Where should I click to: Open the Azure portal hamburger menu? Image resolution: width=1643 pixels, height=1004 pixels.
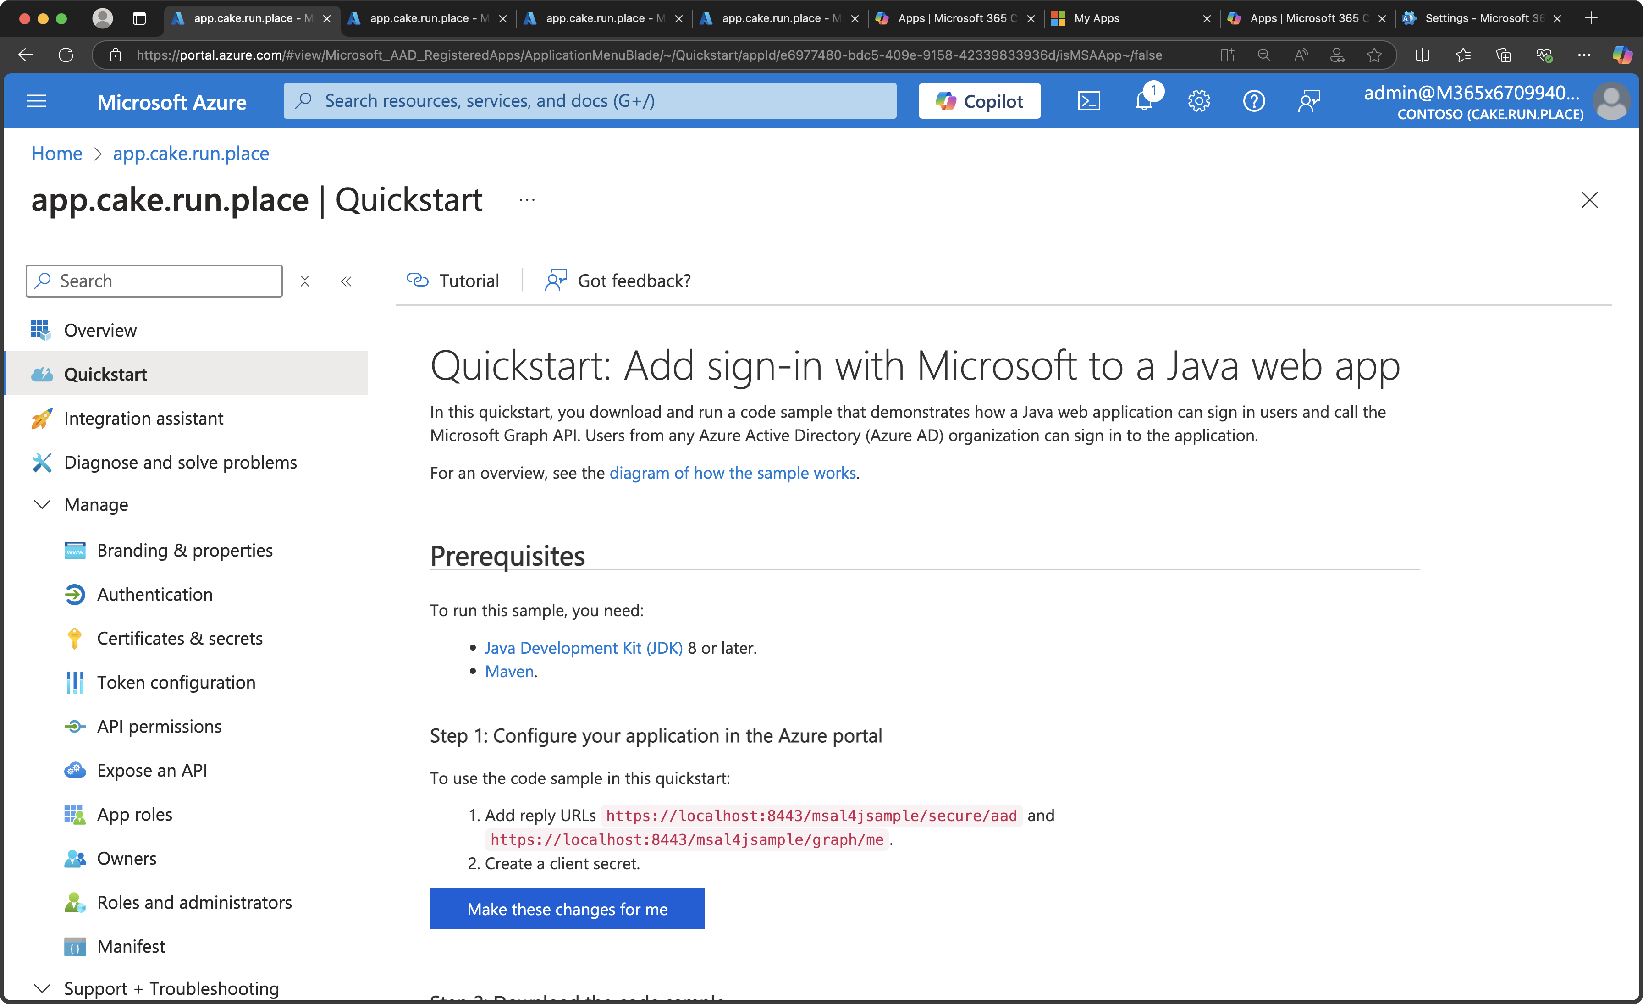37,101
